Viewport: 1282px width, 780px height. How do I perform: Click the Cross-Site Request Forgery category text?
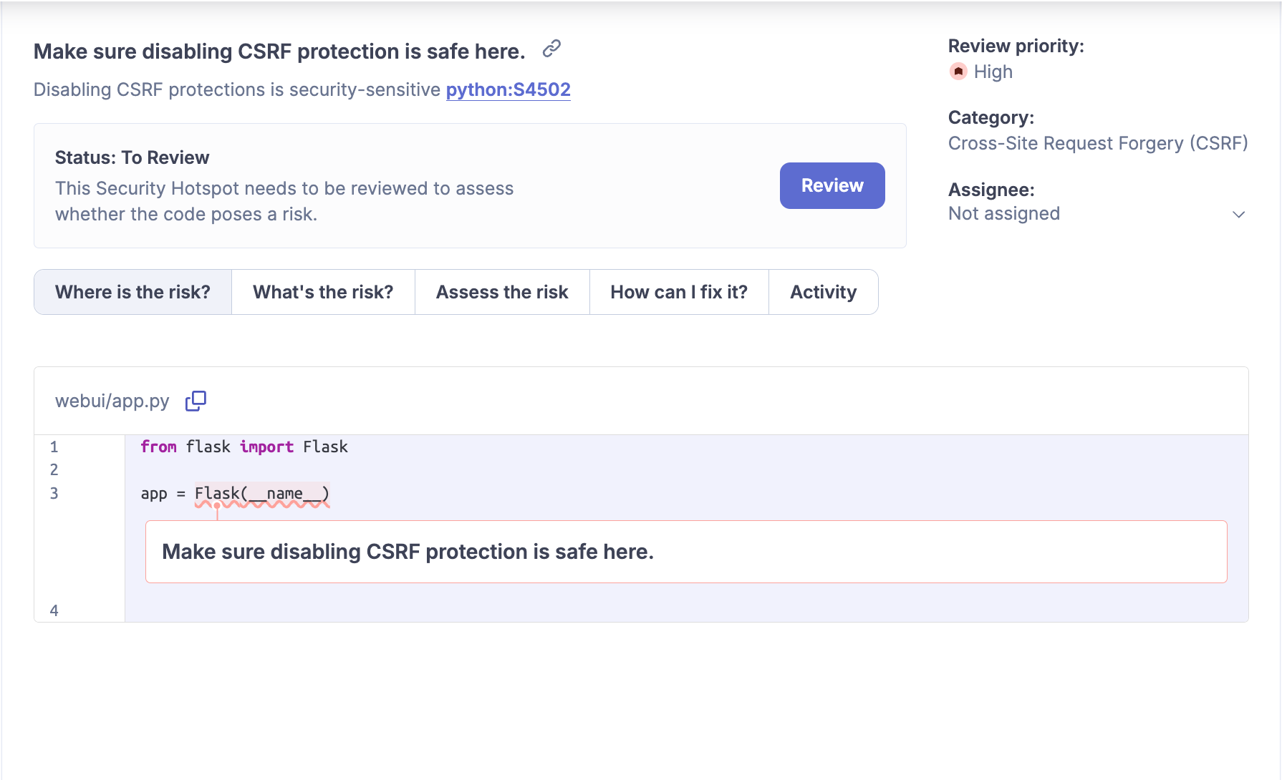tap(1097, 143)
